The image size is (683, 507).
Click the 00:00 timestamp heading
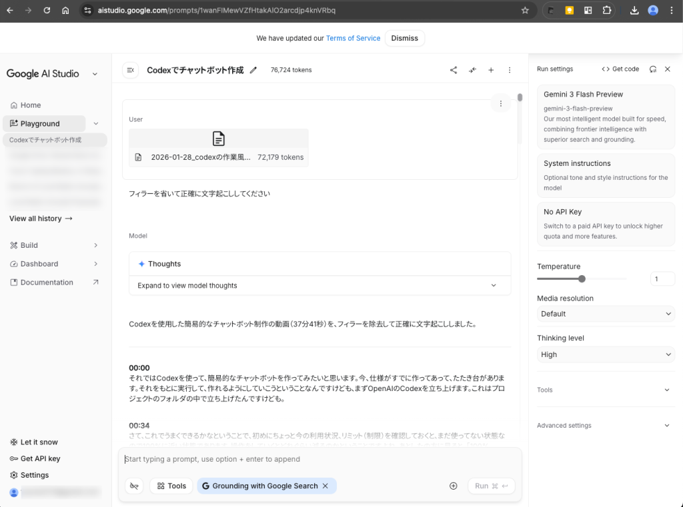139,368
